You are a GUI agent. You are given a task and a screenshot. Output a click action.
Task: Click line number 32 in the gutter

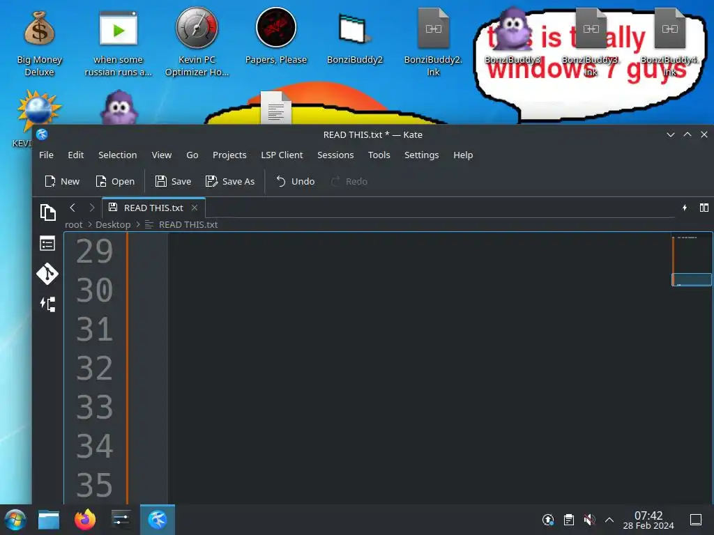click(x=94, y=368)
